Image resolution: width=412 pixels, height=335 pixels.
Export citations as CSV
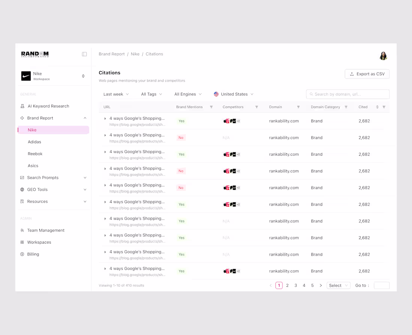point(367,74)
